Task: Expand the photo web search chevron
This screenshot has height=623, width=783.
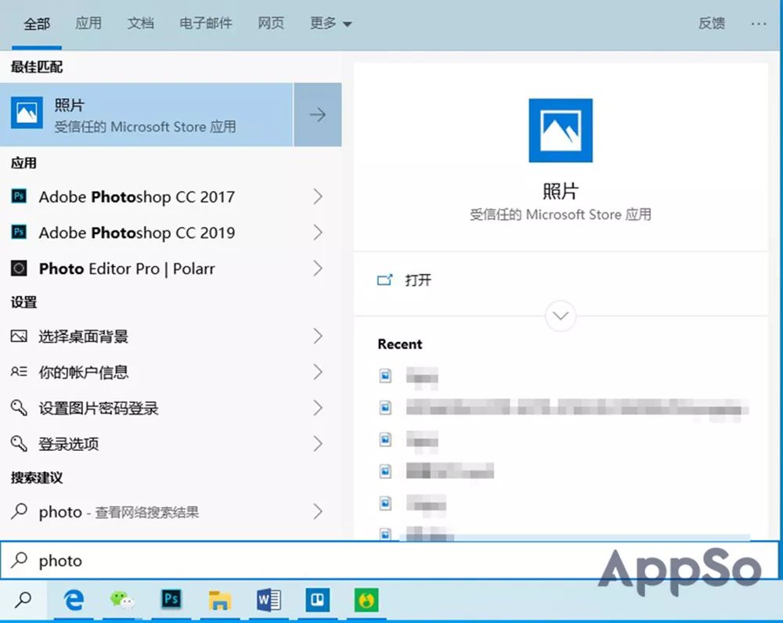Action: (318, 511)
